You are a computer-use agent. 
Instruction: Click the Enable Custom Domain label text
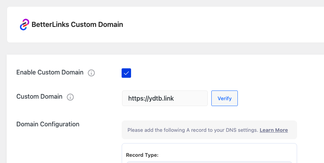(50, 73)
